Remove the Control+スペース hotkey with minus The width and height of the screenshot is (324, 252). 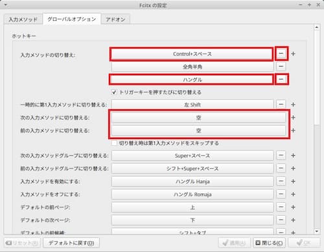click(281, 54)
